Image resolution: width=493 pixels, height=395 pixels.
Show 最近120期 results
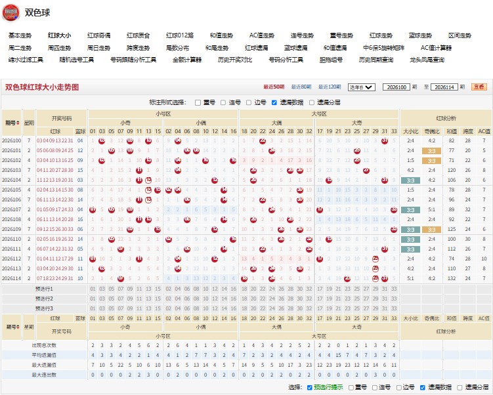pyautogui.click(x=330, y=87)
